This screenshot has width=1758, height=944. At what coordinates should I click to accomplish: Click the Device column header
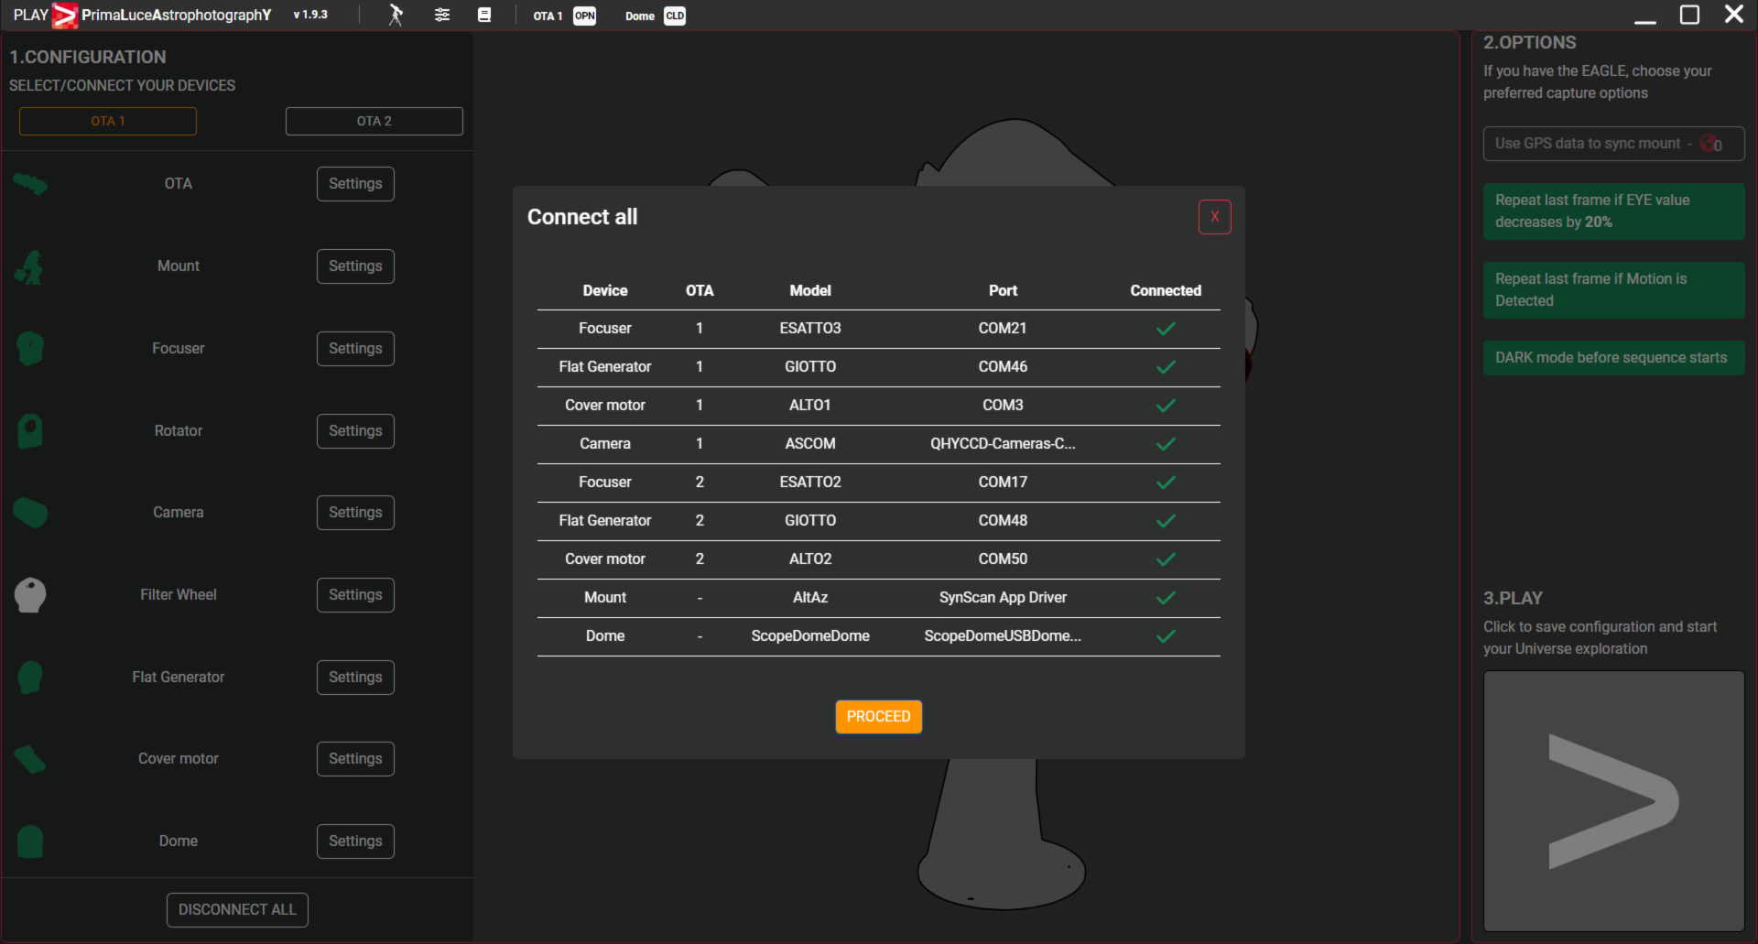pos(605,290)
